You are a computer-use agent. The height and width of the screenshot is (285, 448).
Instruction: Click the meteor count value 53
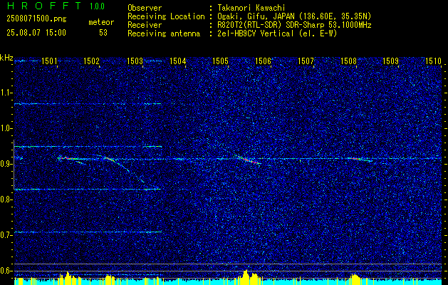tap(103, 33)
